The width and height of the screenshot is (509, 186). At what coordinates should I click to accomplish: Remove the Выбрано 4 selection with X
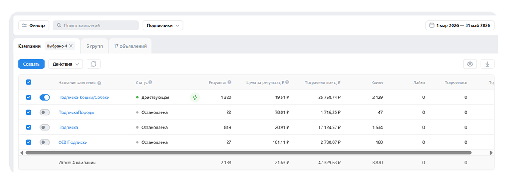(x=71, y=46)
